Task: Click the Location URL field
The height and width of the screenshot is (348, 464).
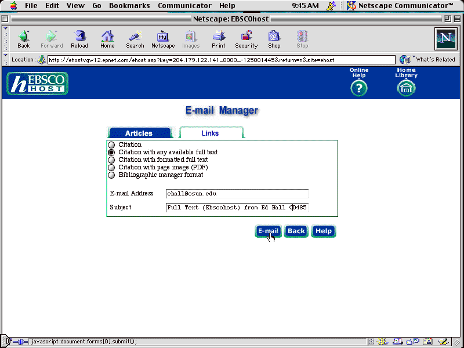Action: pyautogui.click(x=222, y=60)
